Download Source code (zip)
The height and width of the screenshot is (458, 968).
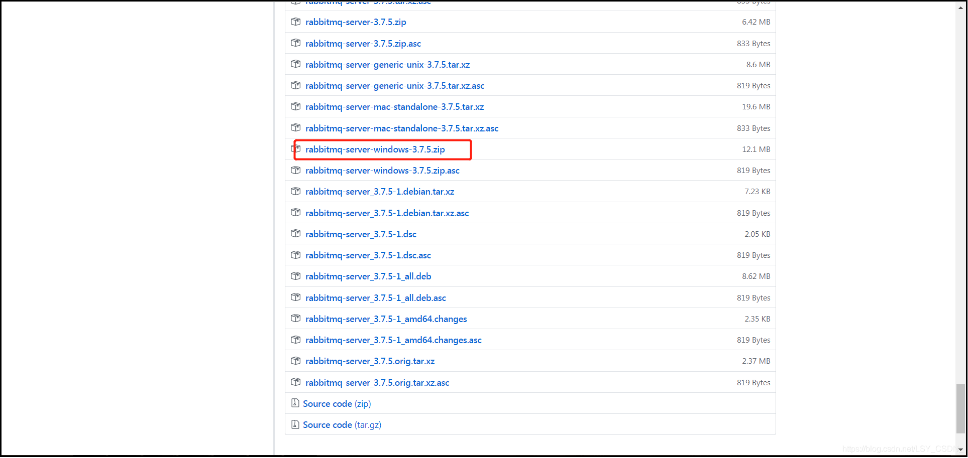(x=337, y=404)
